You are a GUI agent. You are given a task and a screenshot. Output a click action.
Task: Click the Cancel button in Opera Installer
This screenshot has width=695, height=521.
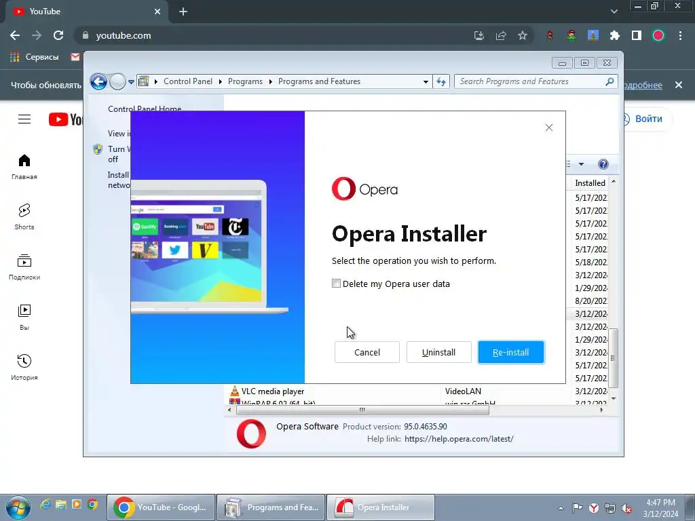coord(367,352)
